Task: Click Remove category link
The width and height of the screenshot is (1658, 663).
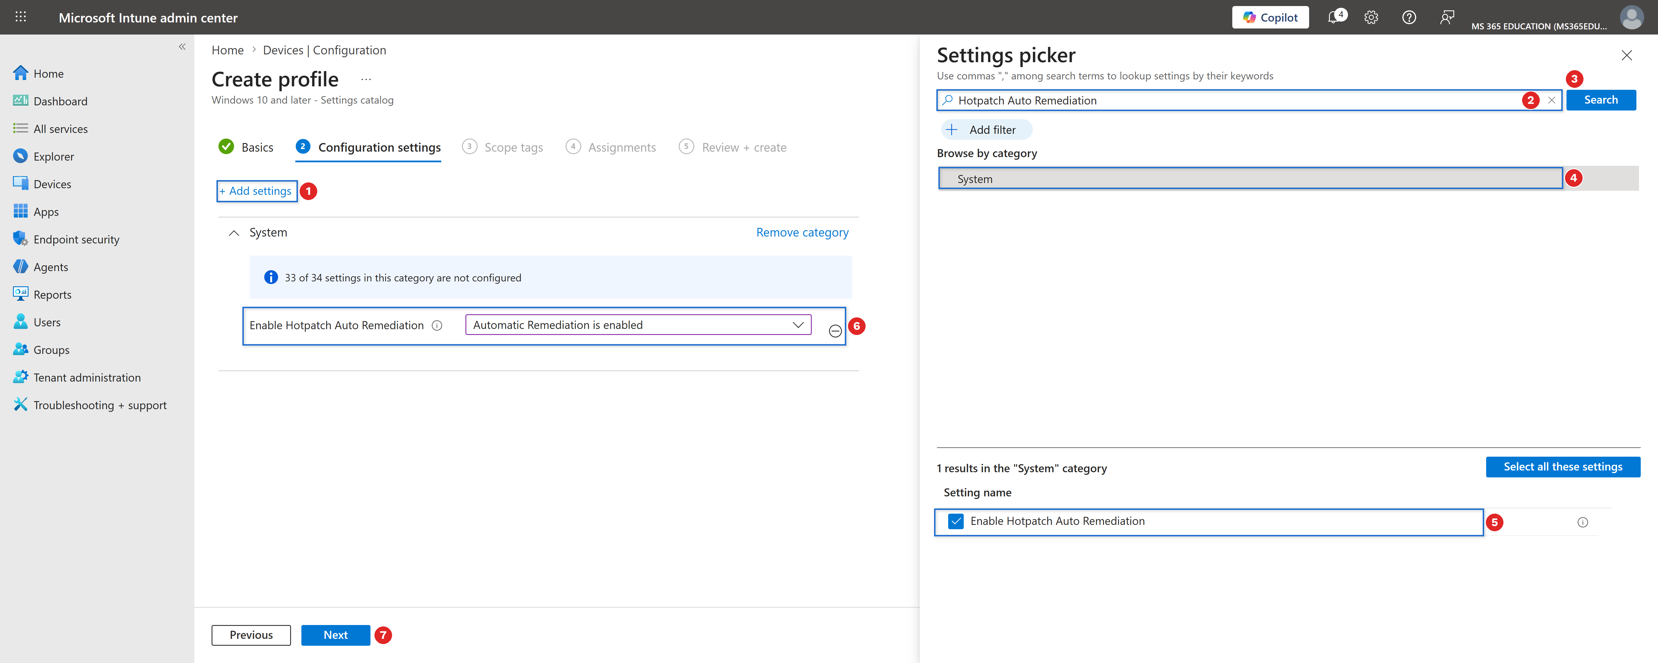Action: coord(802,233)
